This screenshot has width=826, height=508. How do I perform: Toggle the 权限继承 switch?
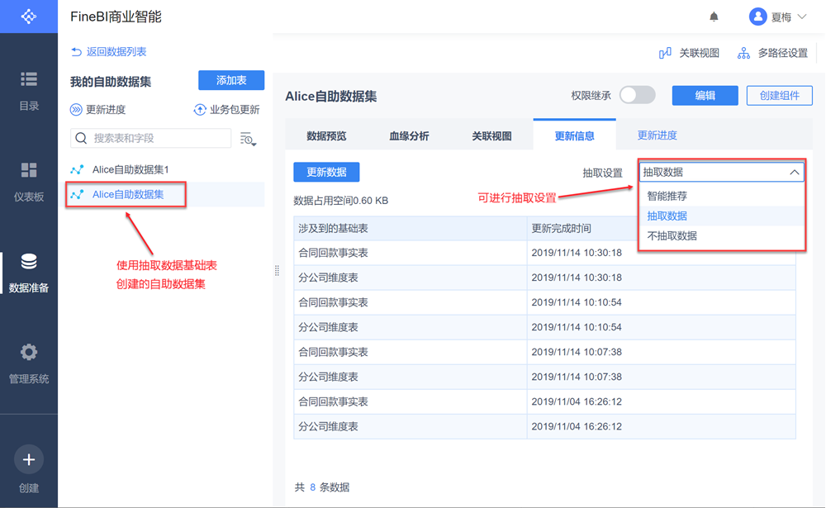pyautogui.click(x=638, y=95)
